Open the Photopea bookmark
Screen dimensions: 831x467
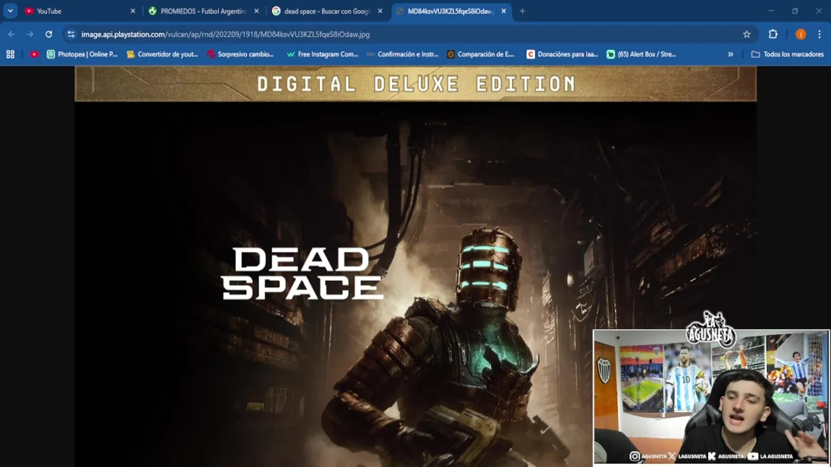tap(82, 54)
